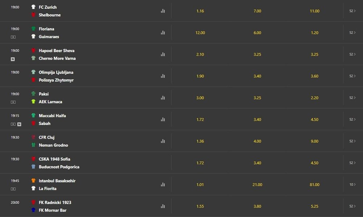Image resolution: width=363 pixels, height=217 pixels.
Task: Click the N icon beside Maccabi Haifa match
Action: pos(19,124)
